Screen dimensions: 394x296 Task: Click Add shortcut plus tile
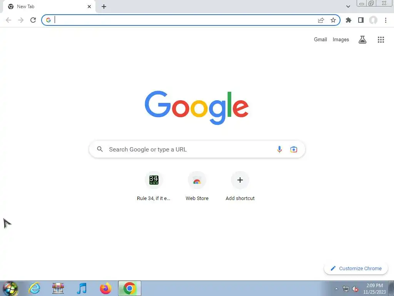coord(240,186)
